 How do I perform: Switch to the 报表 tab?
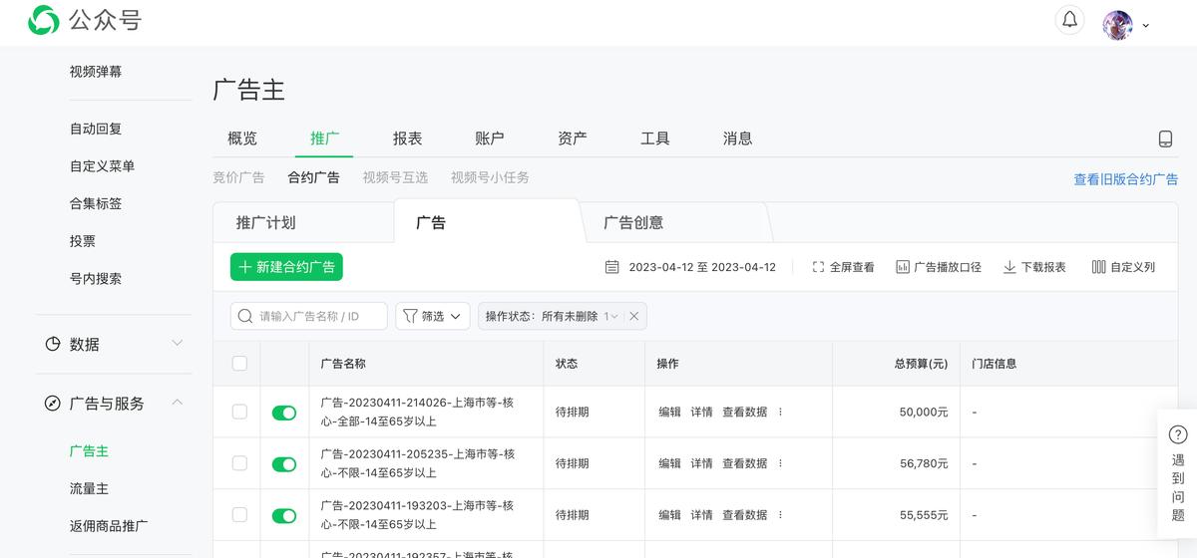tap(407, 139)
